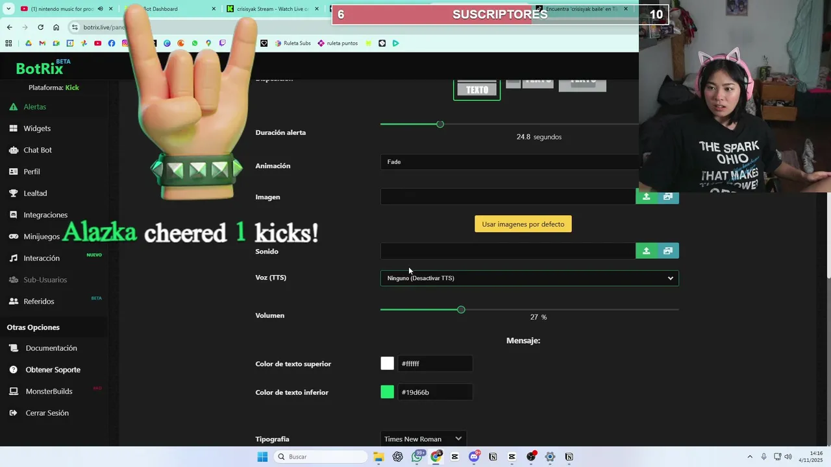Open Chrome tab search dropdown
This screenshot has width=831, height=467.
[x=8, y=9]
